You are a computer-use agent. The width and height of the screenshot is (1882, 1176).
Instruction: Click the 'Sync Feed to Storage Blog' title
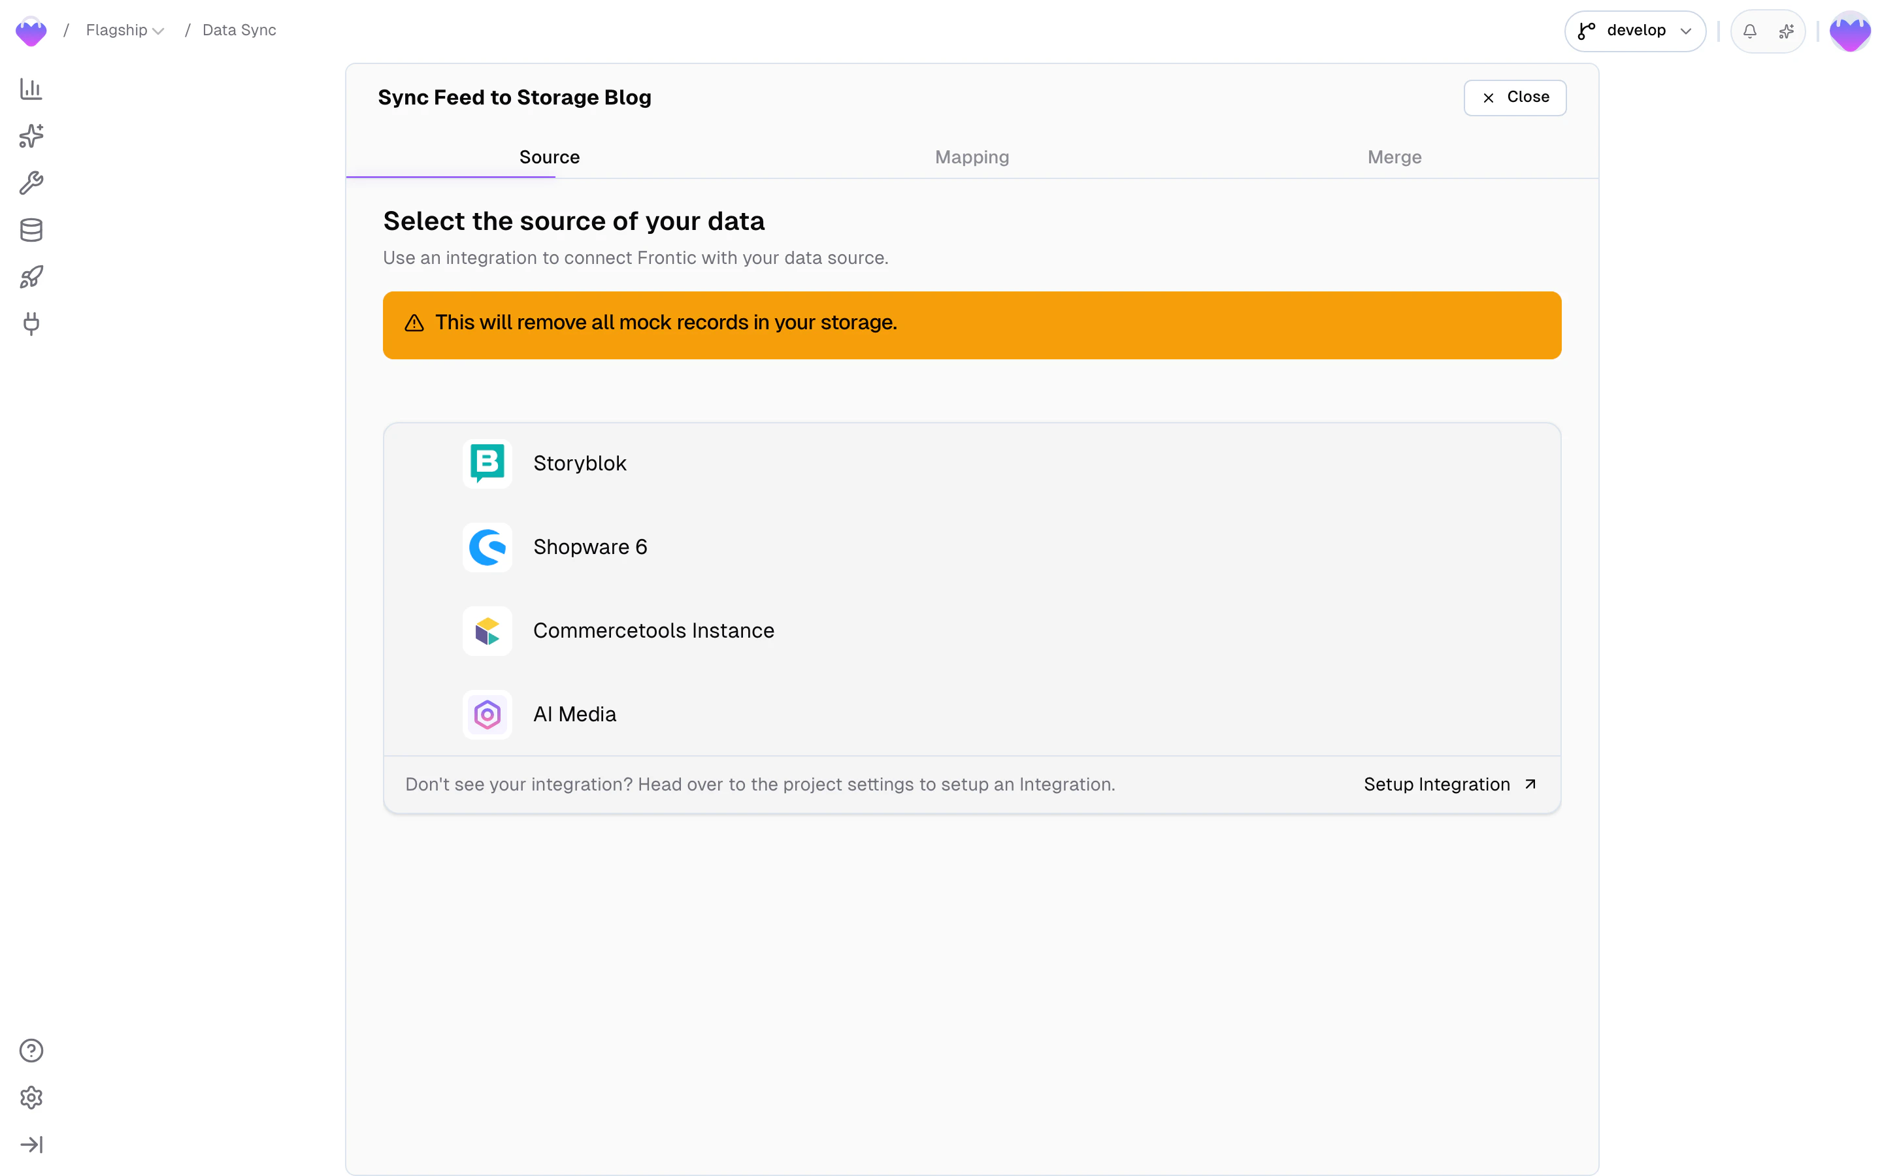coord(515,97)
